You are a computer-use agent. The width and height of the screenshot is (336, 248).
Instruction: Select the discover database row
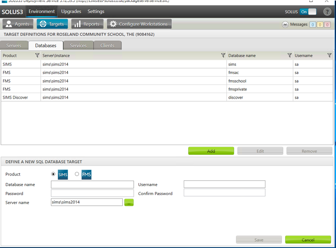coord(167,97)
